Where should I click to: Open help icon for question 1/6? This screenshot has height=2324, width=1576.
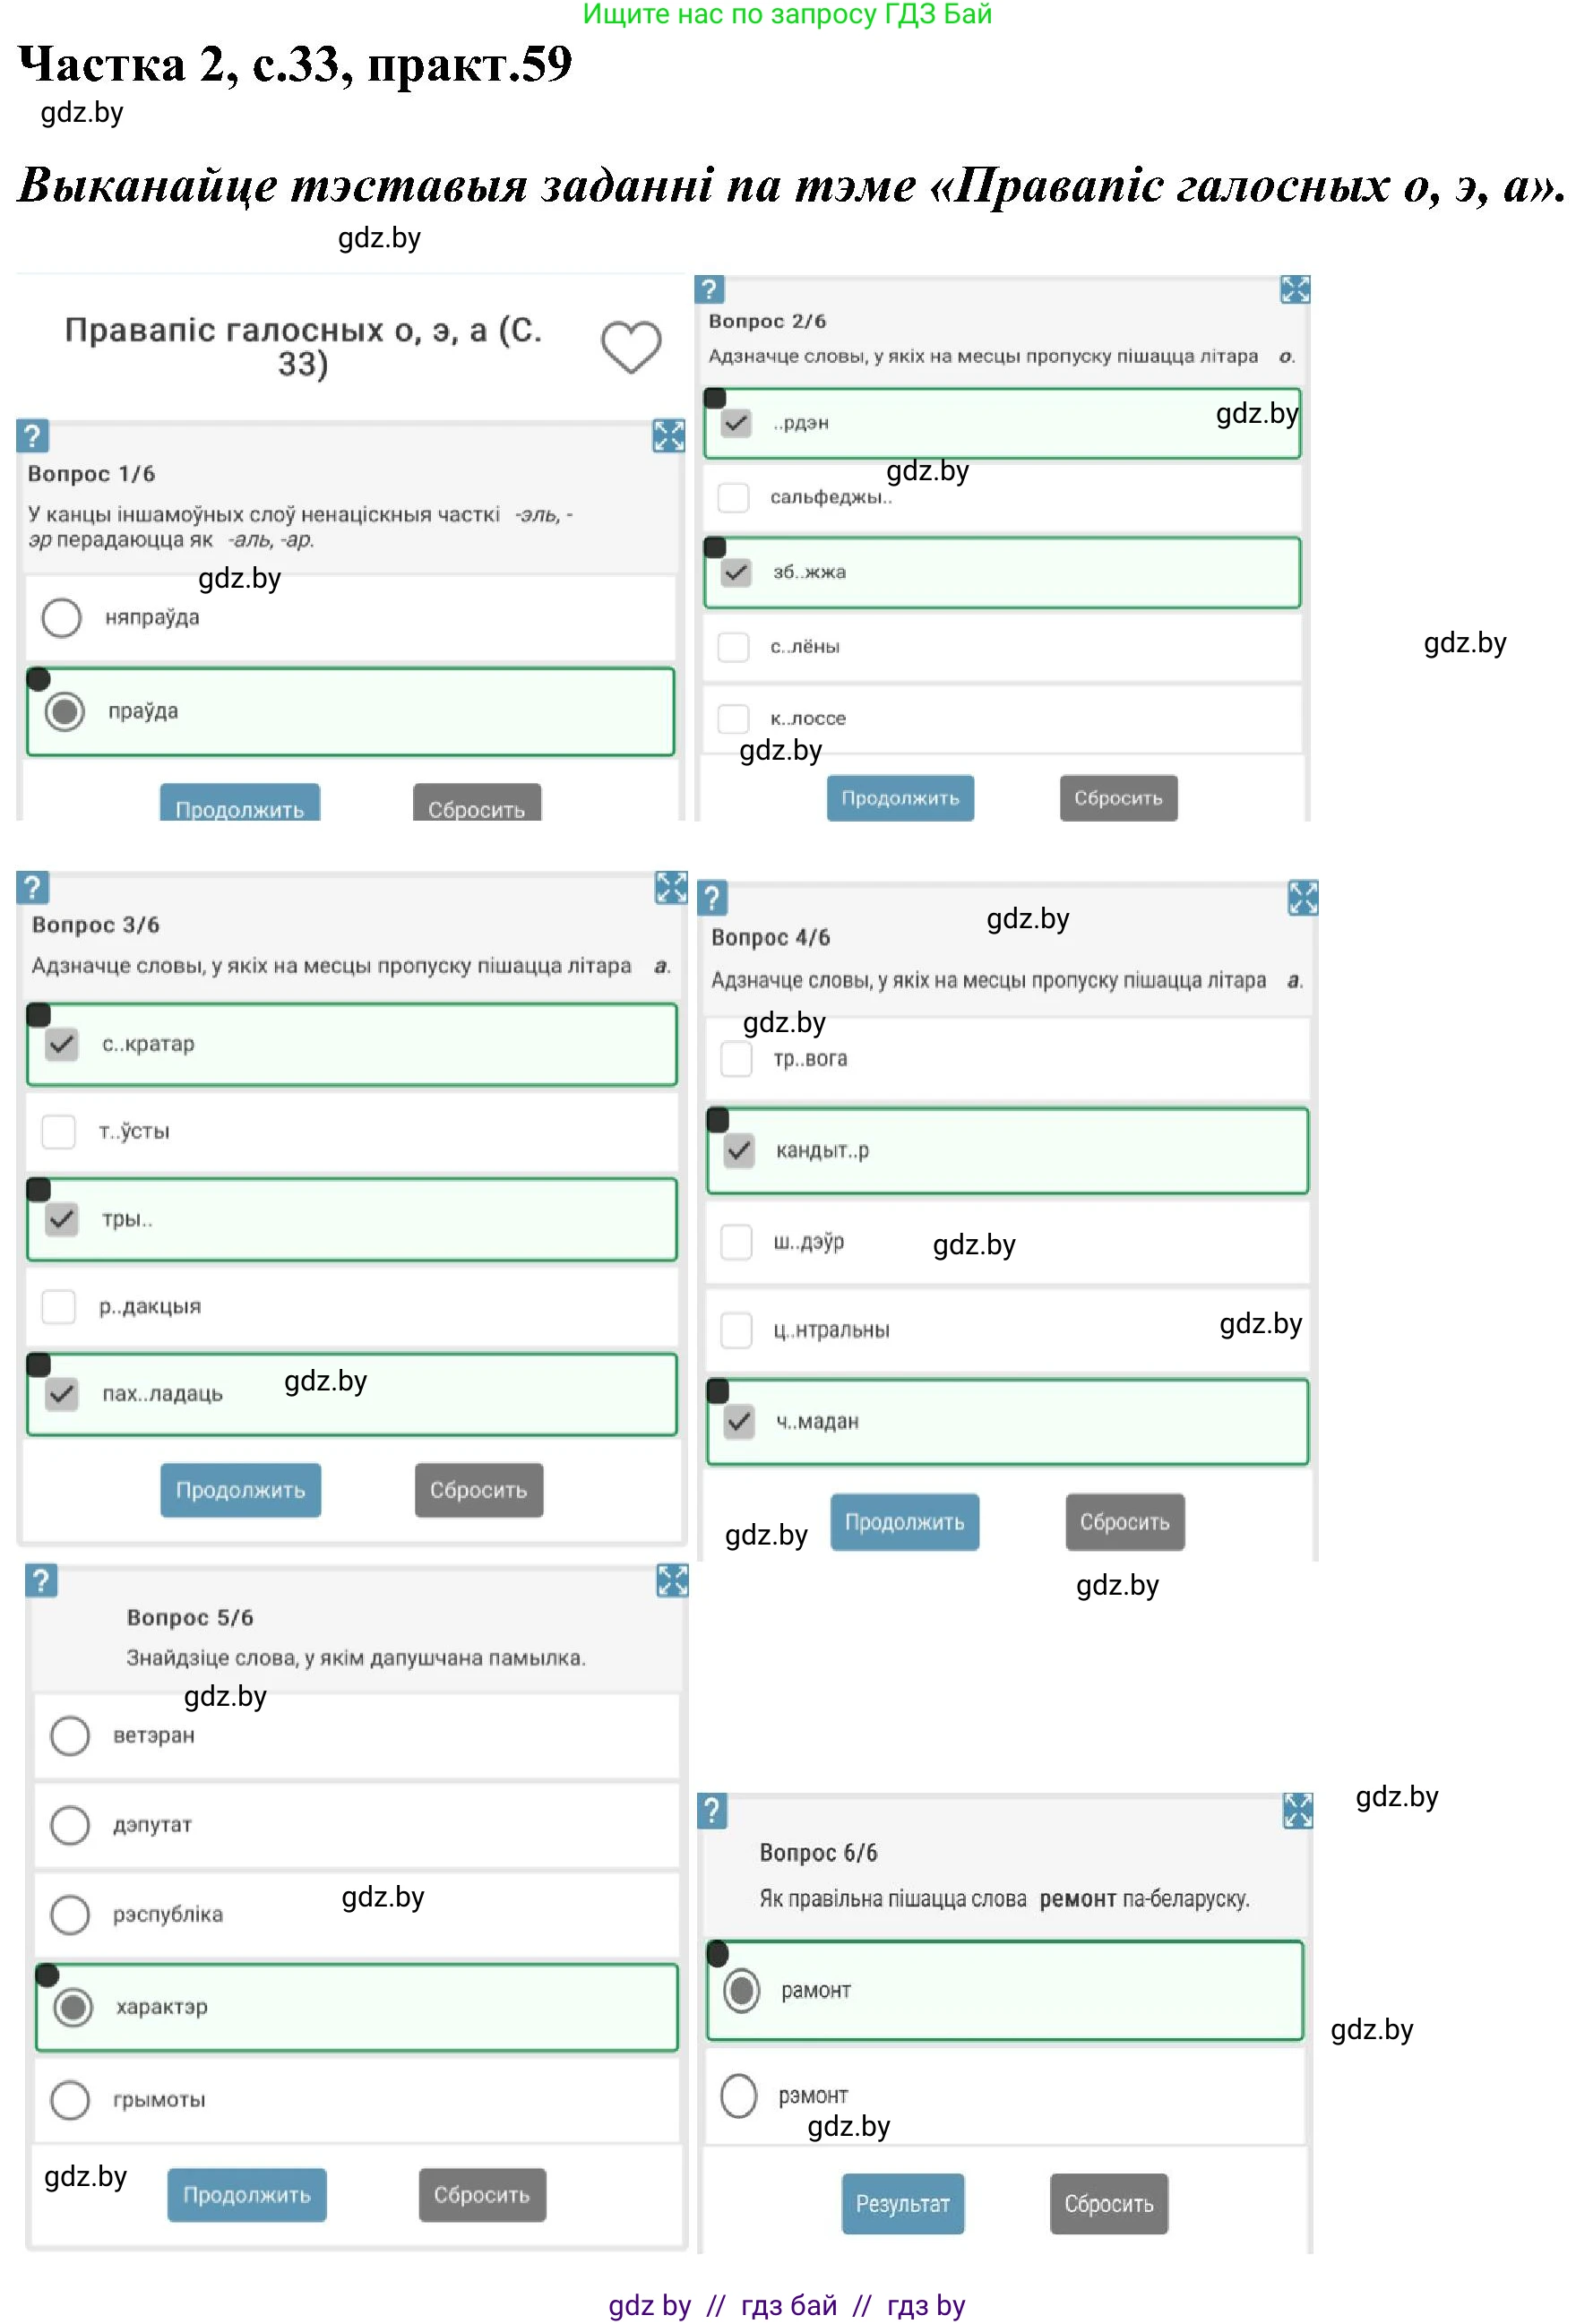tap(32, 436)
